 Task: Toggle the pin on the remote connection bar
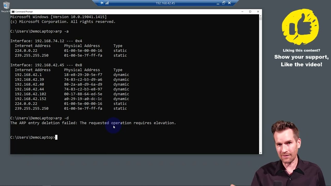(102, 3)
